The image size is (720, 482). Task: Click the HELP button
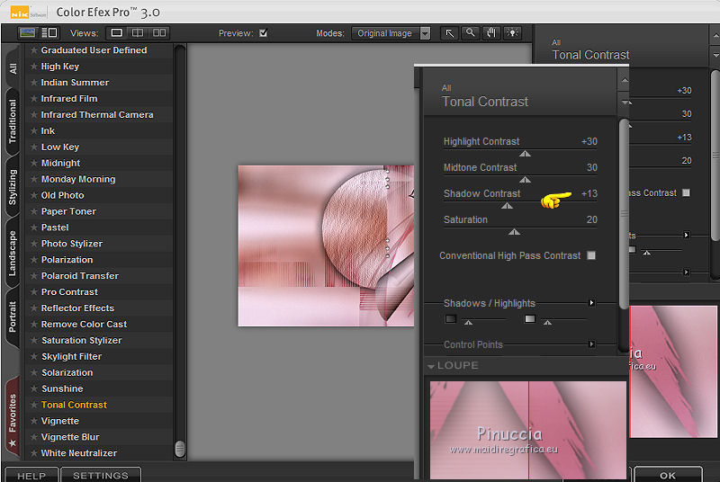31,475
